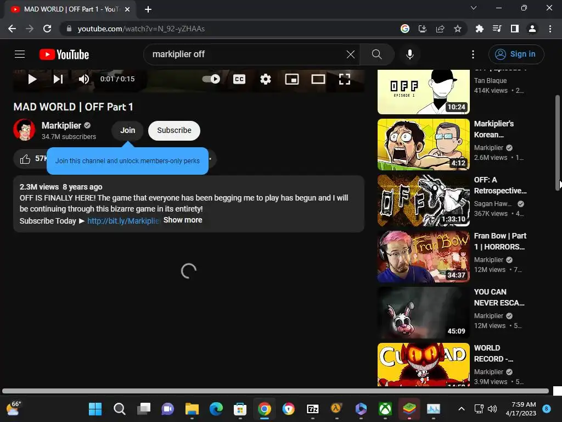Open Markiplier's channel avatar
This screenshot has width=562, height=422.
tap(24, 130)
